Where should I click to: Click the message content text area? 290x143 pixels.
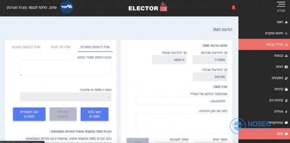click(181, 124)
